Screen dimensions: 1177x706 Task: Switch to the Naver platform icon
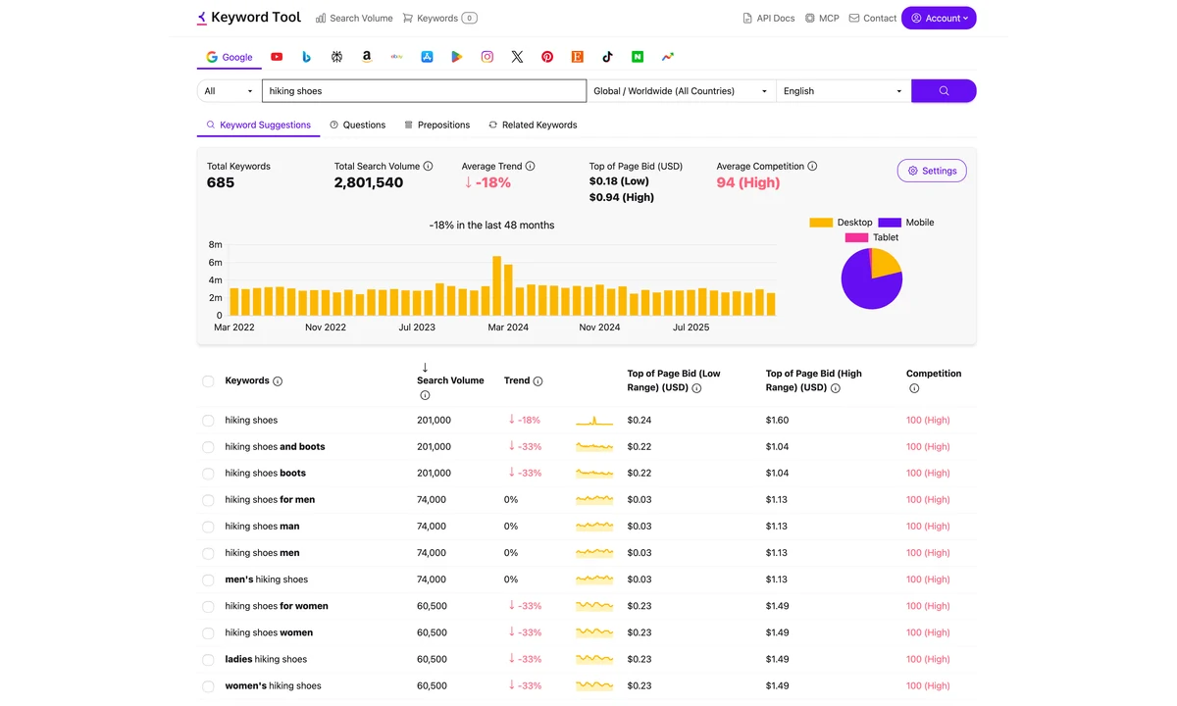[638, 57]
